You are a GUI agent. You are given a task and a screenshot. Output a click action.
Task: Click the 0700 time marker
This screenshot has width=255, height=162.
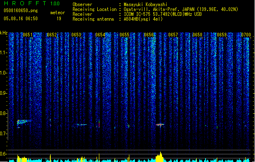click(246, 35)
